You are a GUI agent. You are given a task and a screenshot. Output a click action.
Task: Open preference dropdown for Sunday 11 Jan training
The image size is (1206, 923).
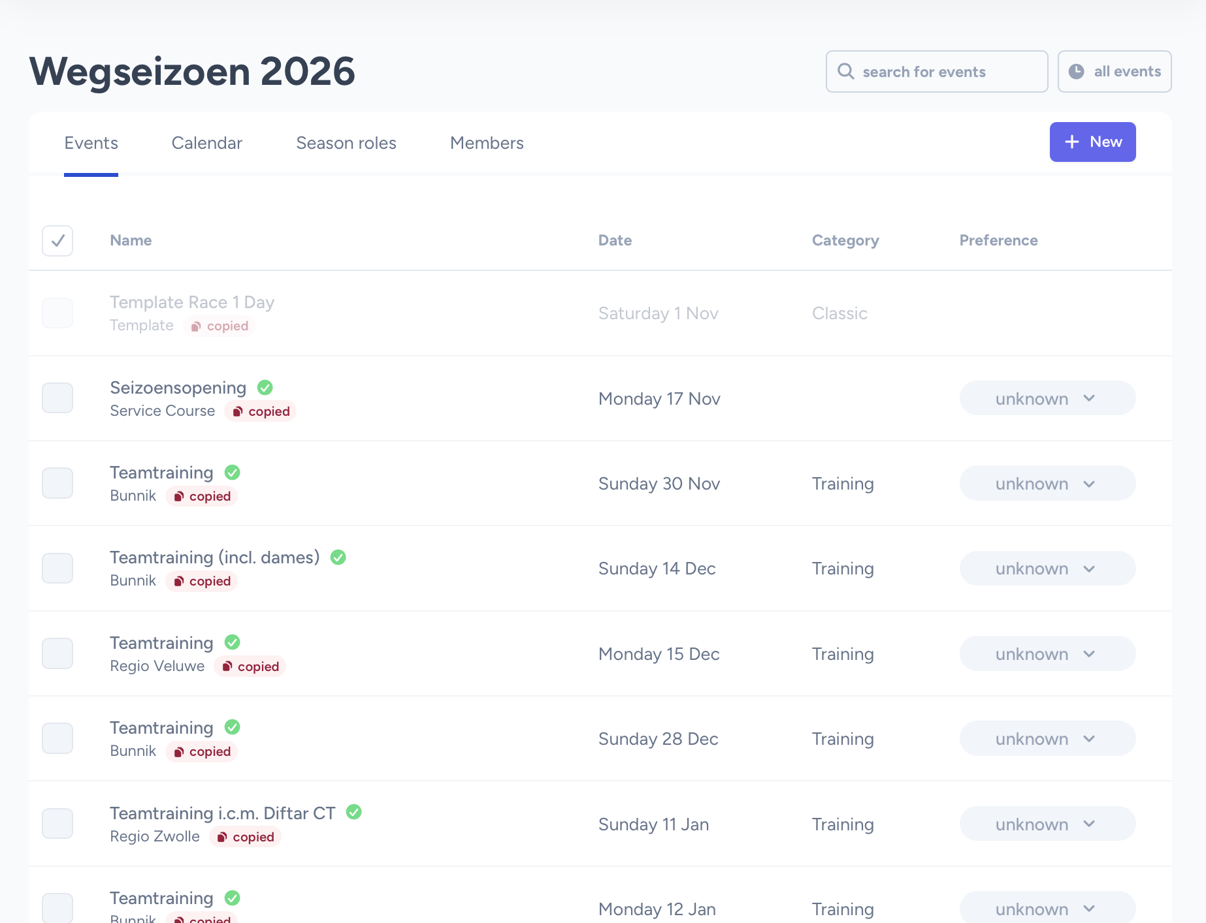point(1047,824)
